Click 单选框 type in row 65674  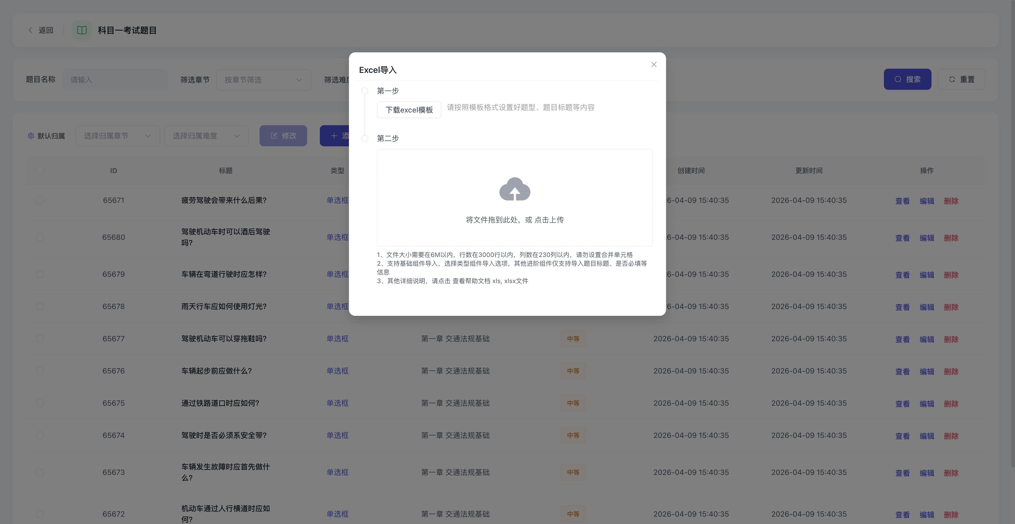click(x=337, y=436)
